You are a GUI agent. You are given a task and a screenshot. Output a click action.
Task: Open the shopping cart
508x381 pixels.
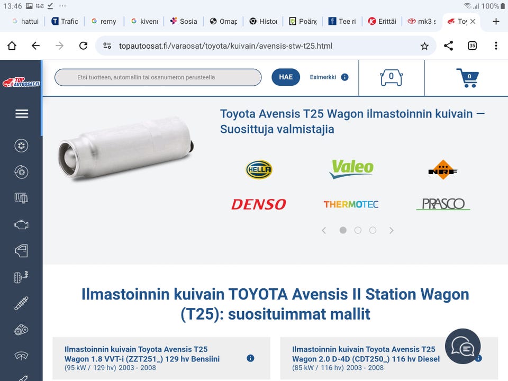pyautogui.click(x=467, y=78)
